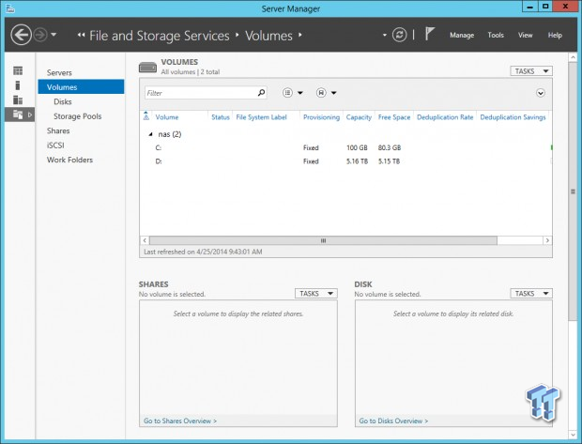Click the breadcrumb double-chevron before File and Storage

tap(82, 35)
